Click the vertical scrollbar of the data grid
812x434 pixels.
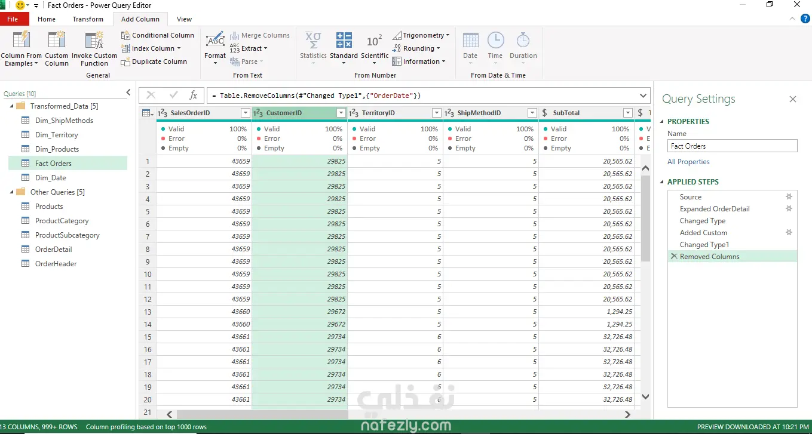tap(645, 218)
